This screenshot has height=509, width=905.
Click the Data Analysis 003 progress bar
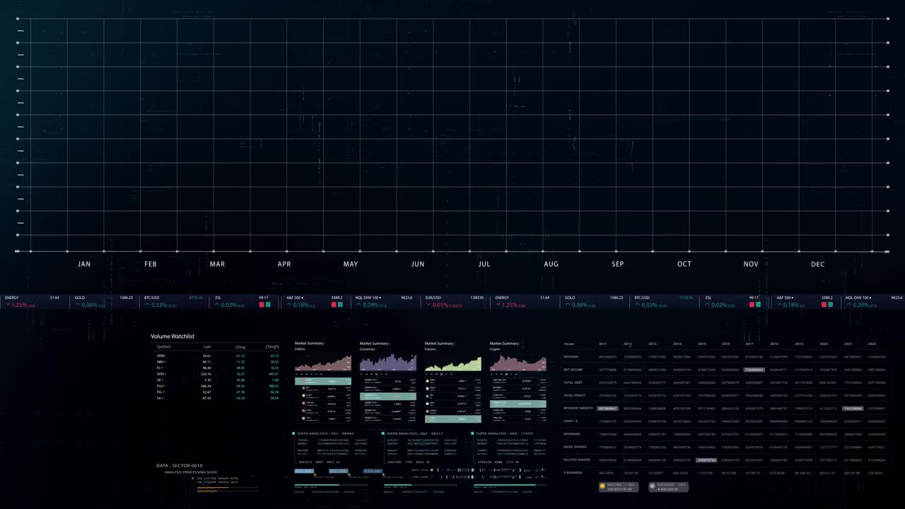click(509, 485)
